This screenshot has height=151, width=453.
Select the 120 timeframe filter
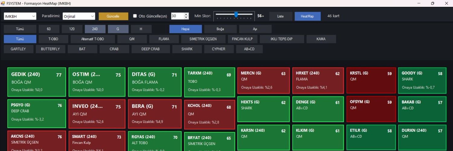[72, 29]
